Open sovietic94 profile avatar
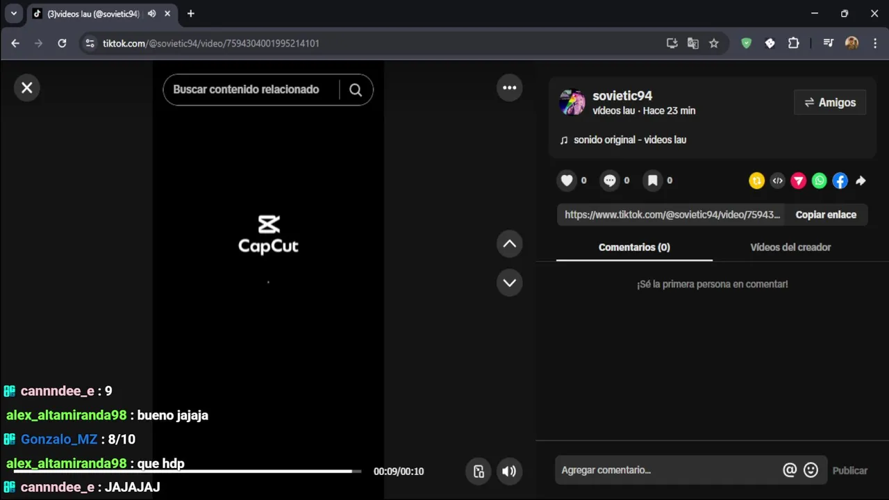 pyautogui.click(x=572, y=102)
